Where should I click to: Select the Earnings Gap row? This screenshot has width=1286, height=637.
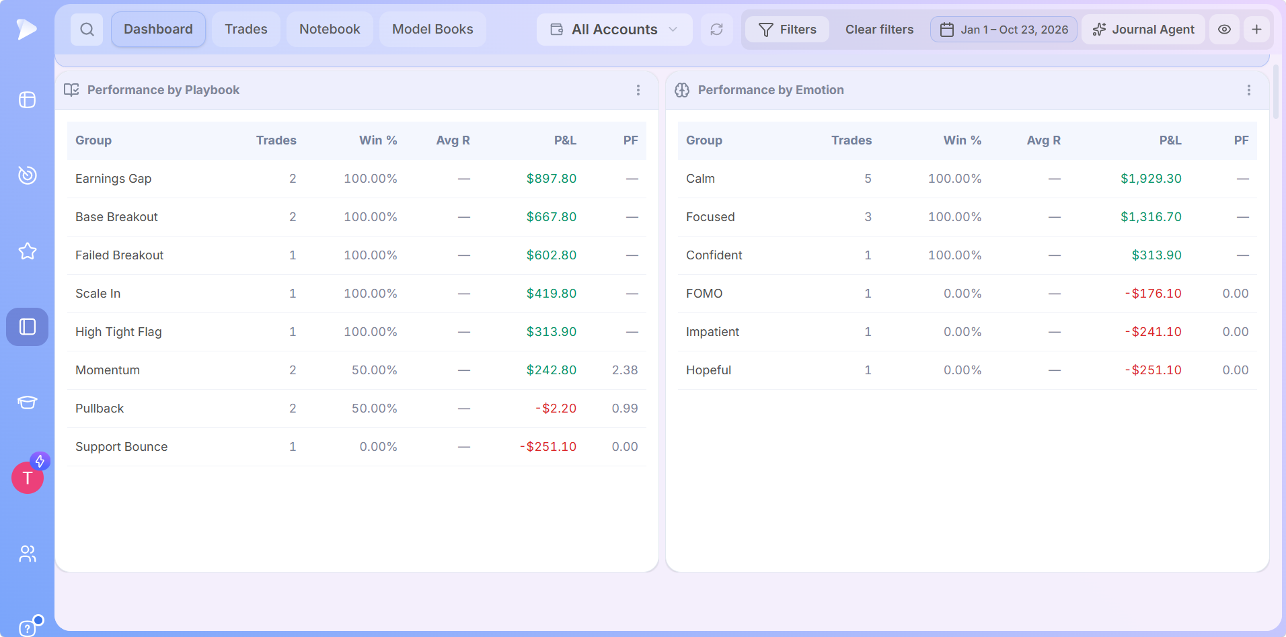[356, 179]
